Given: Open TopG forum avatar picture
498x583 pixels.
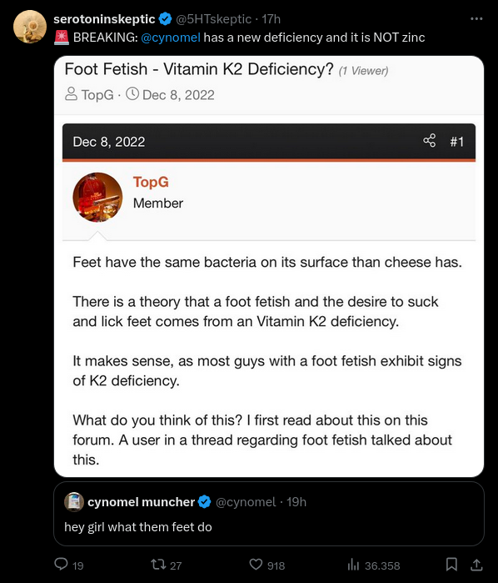Looking at the screenshot, I should (97, 198).
